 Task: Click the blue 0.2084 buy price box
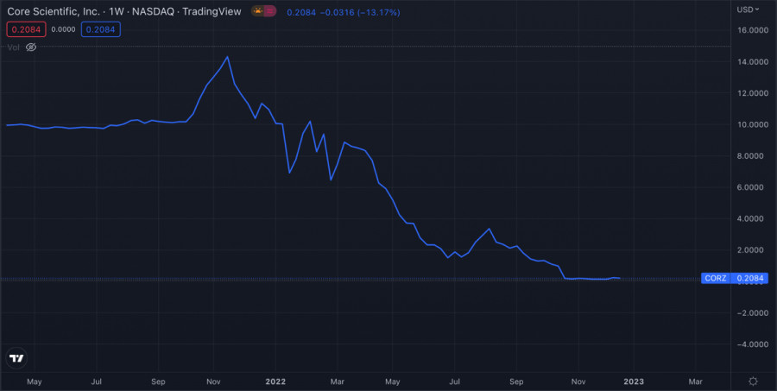(101, 29)
